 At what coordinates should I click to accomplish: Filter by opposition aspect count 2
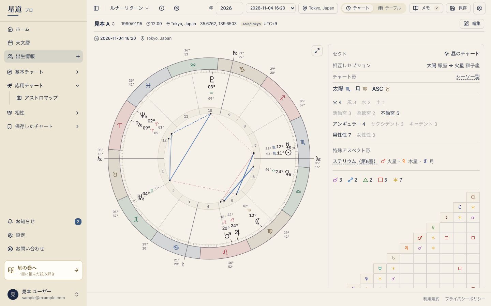[352, 180]
